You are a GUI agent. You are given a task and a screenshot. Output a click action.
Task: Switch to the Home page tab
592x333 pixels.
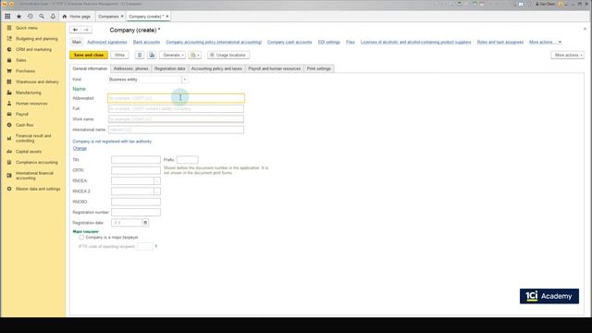coord(77,17)
